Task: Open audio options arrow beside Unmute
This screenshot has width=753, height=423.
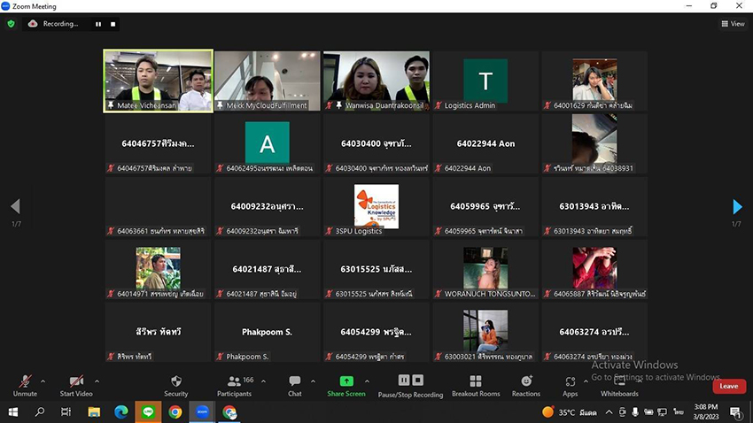Action: (x=43, y=381)
